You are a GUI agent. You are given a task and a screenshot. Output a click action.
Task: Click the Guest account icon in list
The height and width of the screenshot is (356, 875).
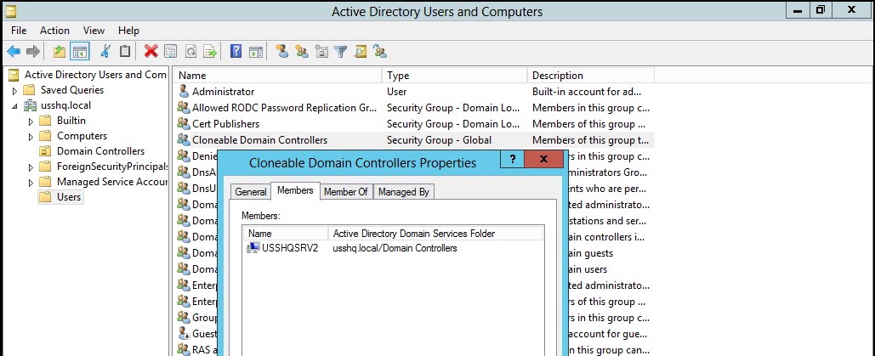click(x=184, y=334)
